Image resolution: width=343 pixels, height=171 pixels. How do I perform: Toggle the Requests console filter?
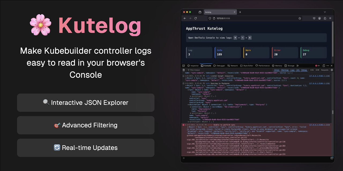(325, 70)
